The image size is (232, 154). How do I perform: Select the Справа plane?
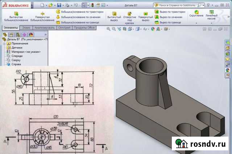(14, 64)
